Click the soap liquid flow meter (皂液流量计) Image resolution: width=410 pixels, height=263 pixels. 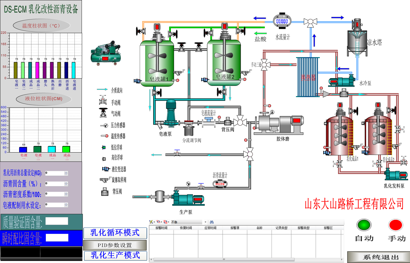[209, 122]
